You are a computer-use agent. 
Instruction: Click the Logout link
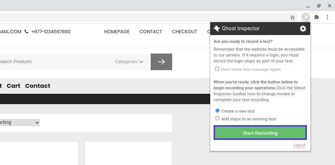tap(299, 145)
